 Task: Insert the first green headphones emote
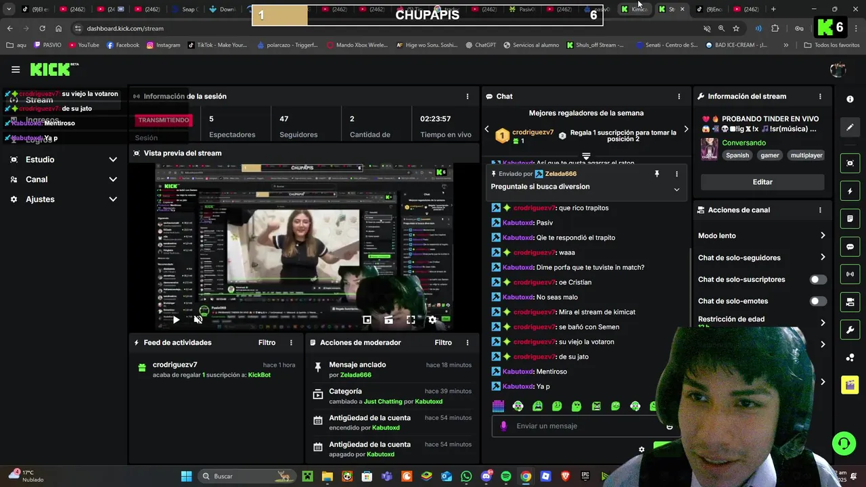pyautogui.click(x=518, y=407)
